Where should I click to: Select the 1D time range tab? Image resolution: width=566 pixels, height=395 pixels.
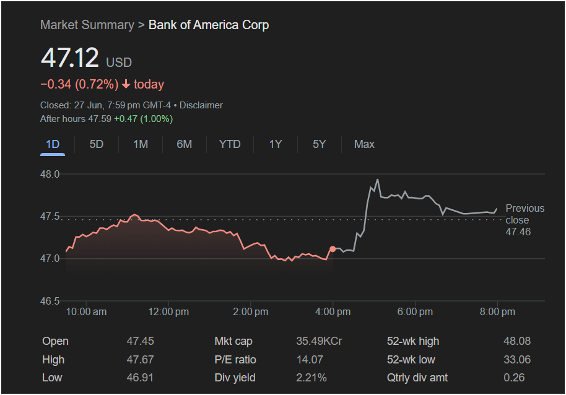click(53, 144)
